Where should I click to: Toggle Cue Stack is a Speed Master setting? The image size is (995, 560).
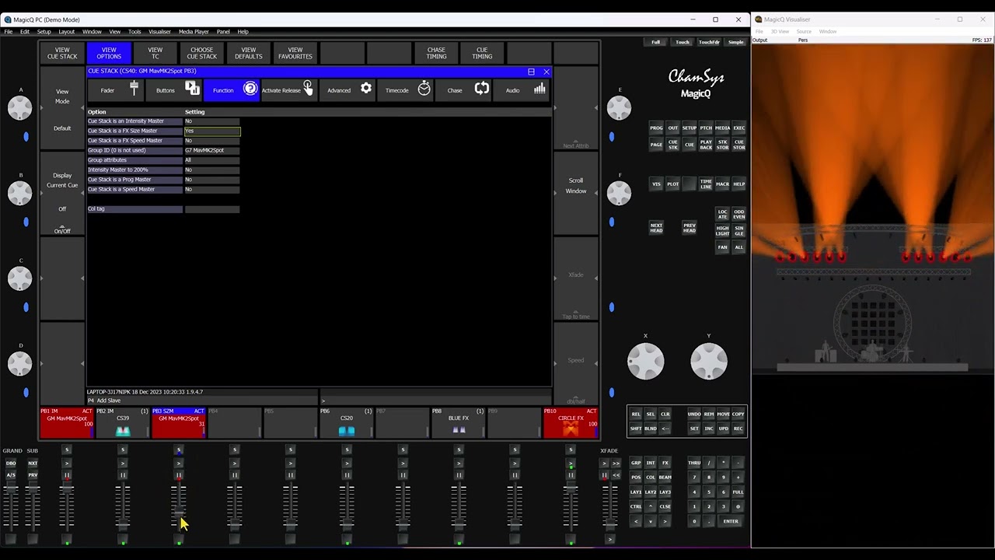[x=211, y=189]
